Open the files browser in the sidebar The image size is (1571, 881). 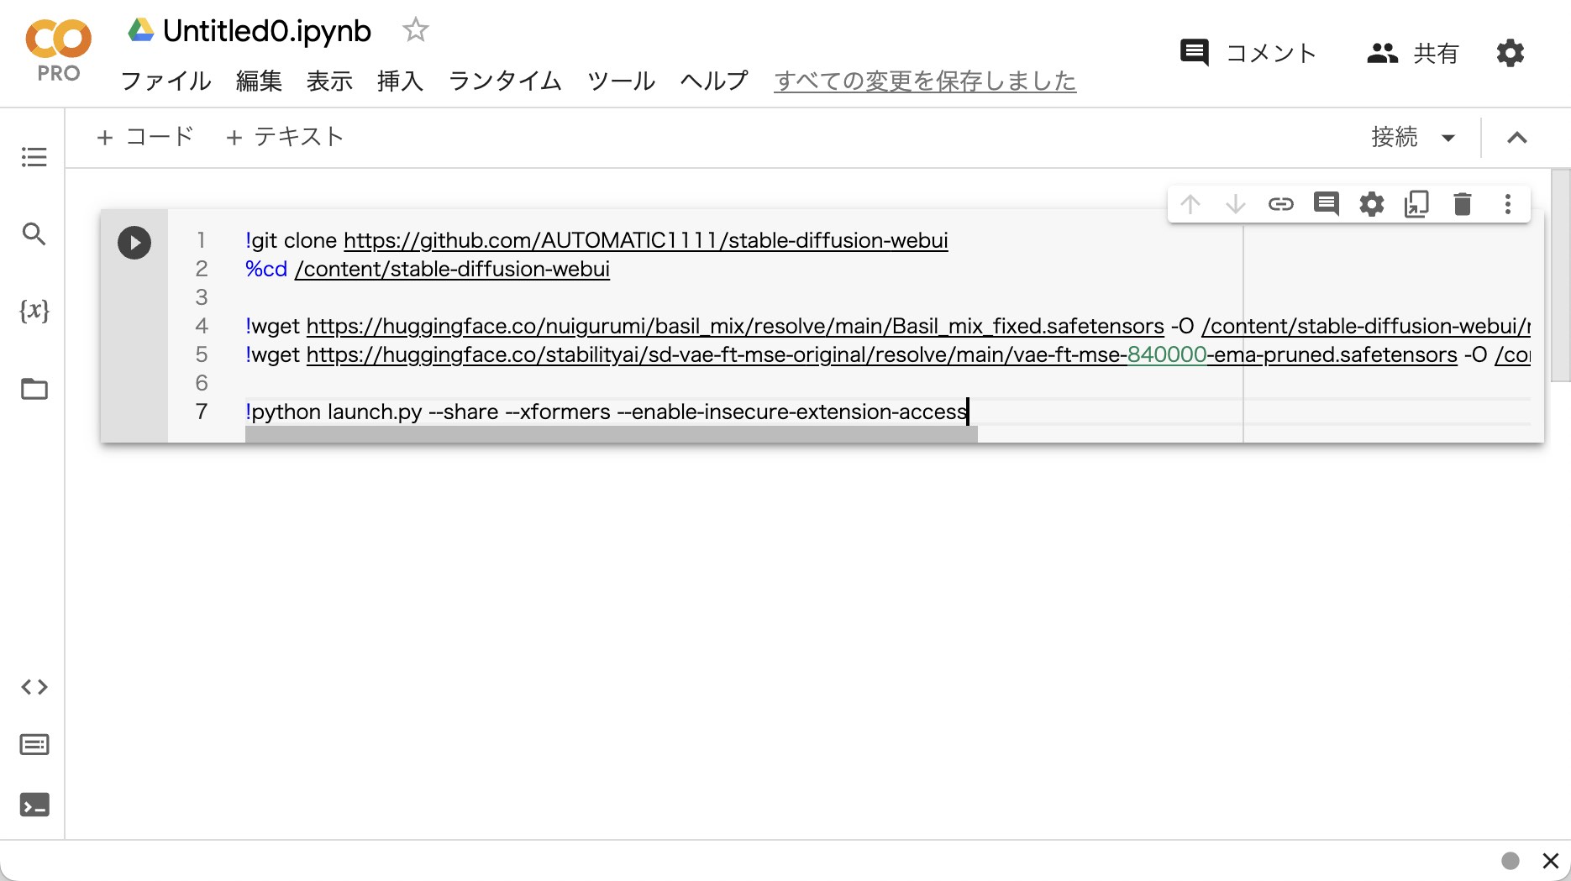(x=34, y=389)
